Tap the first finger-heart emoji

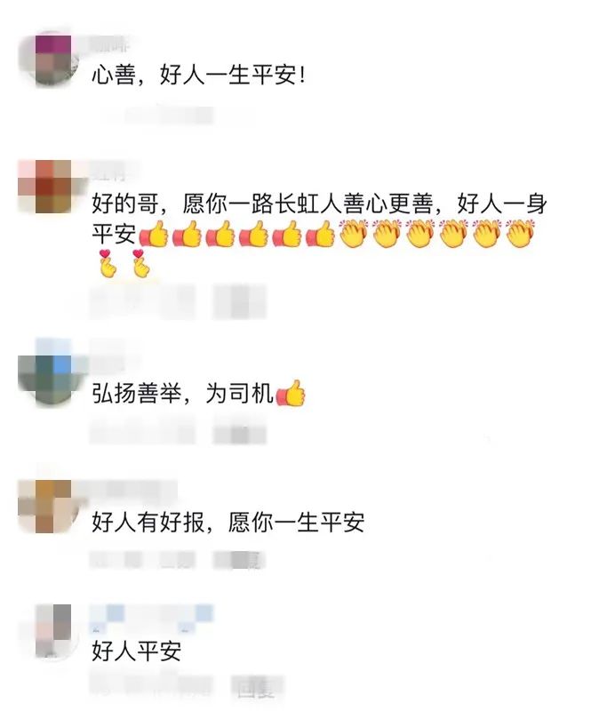point(108,263)
